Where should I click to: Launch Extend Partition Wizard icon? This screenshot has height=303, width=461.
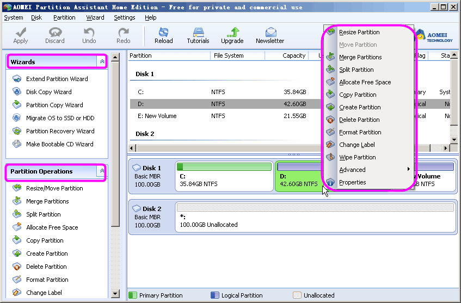17,79
